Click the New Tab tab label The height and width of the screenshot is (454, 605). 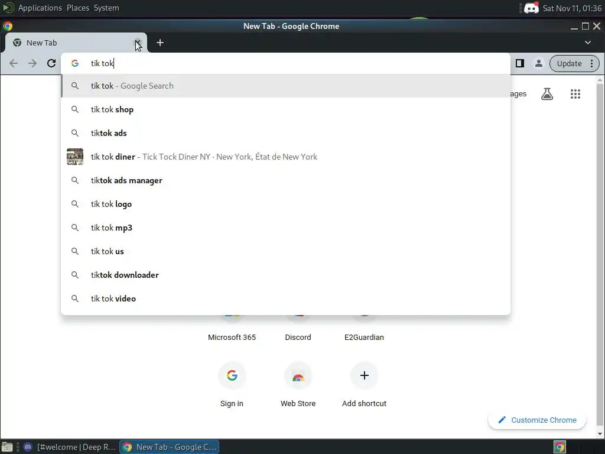click(x=42, y=43)
